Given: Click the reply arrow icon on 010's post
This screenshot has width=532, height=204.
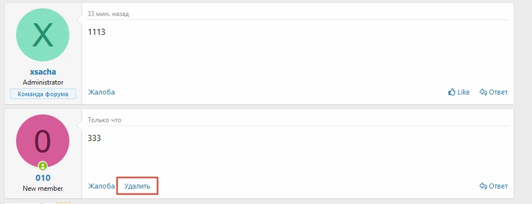Looking at the screenshot, I should tap(483, 186).
